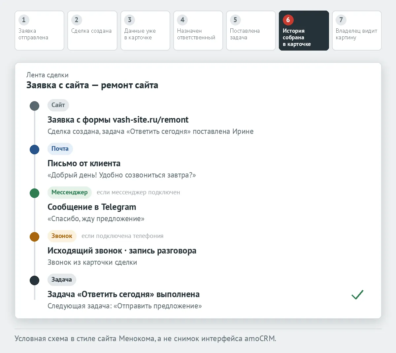396x353 pixels.
Task: Click the «Лента сделки» label
Action: 48,75
